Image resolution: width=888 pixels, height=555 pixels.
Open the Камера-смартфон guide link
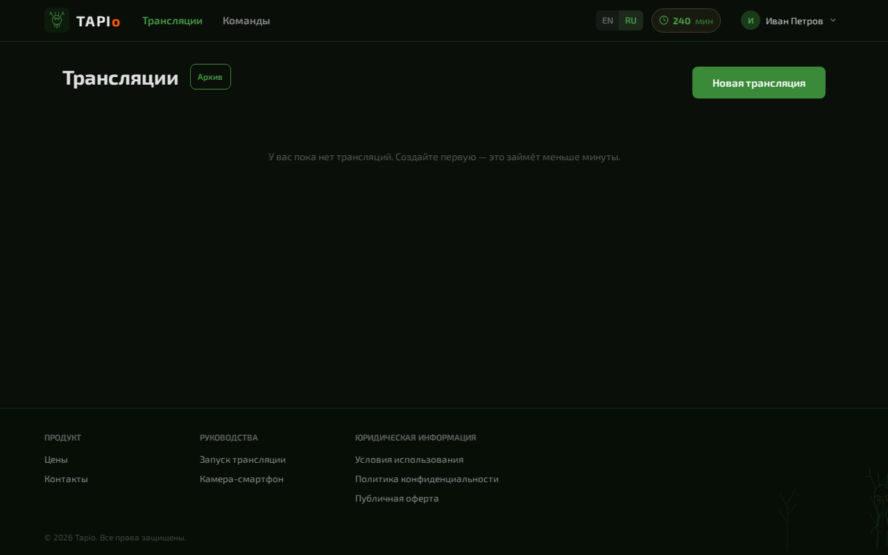click(x=241, y=479)
